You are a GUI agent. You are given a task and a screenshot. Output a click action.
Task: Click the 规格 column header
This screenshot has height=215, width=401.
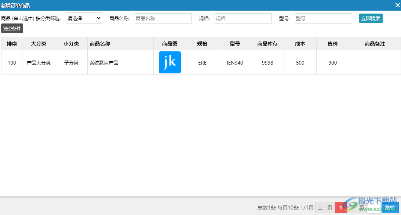tap(202, 44)
